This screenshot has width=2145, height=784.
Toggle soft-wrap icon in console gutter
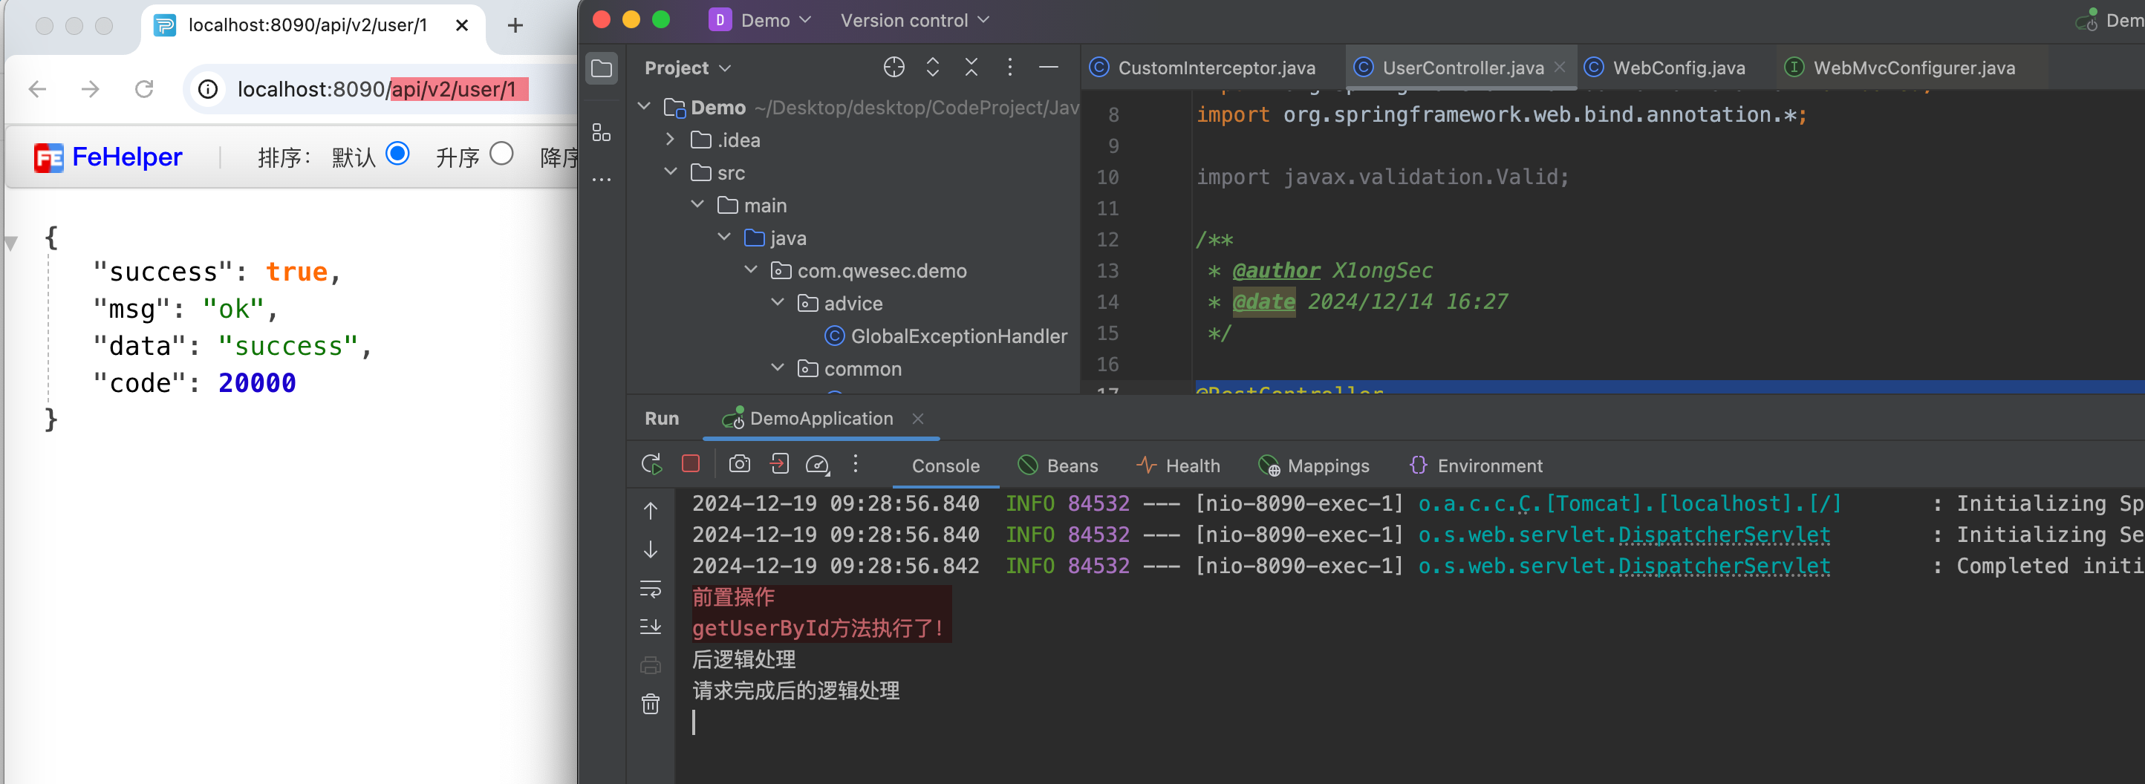[651, 589]
